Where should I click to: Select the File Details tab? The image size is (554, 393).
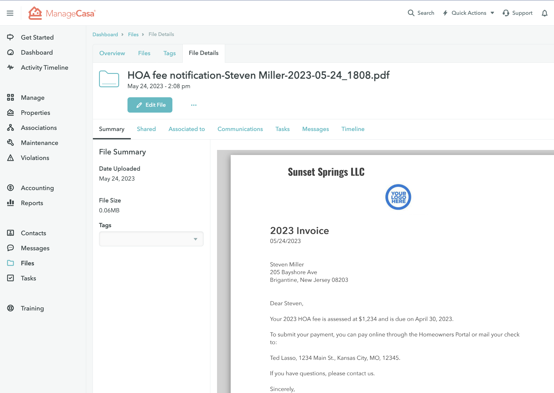tap(204, 53)
